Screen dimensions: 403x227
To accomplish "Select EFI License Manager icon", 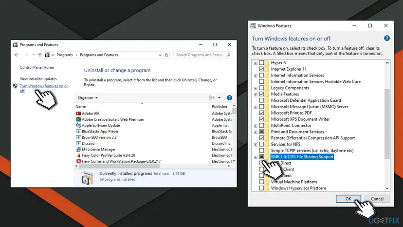I will (x=78, y=149).
